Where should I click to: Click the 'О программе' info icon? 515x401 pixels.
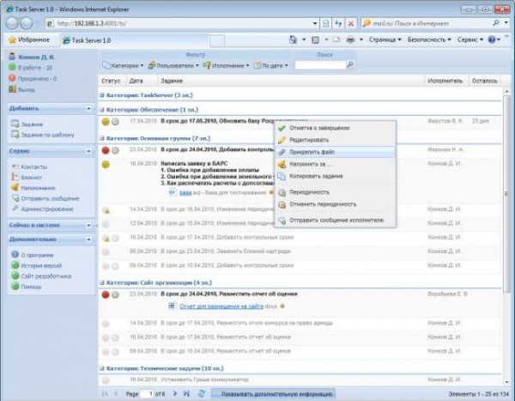[15, 254]
